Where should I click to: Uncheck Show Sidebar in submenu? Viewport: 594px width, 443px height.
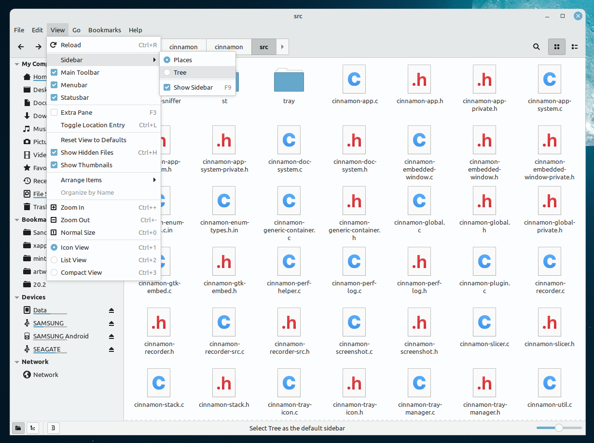[x=167, y=87]
